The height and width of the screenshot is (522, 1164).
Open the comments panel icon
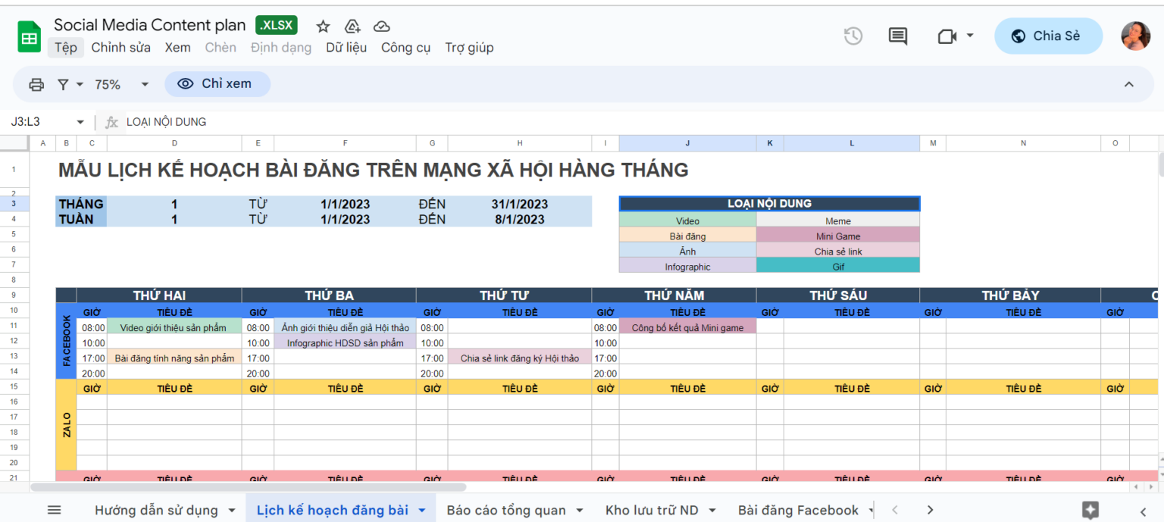click(x=897, y=35)
